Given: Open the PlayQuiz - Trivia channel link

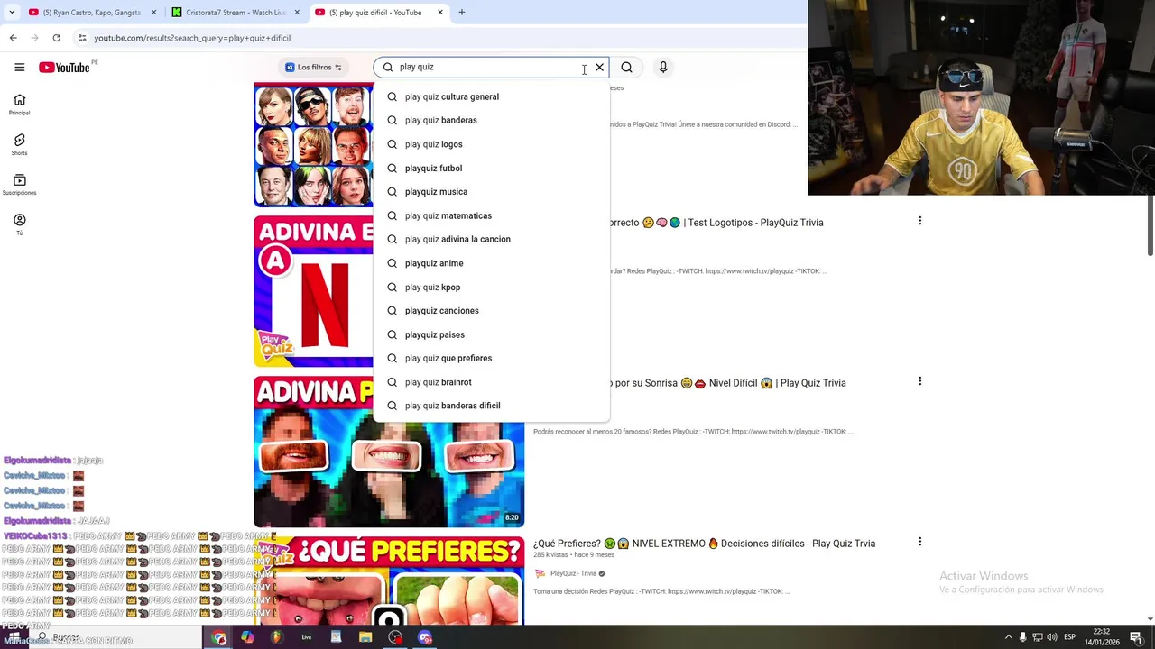Looking at the screenshot, I should click(573, 573).
